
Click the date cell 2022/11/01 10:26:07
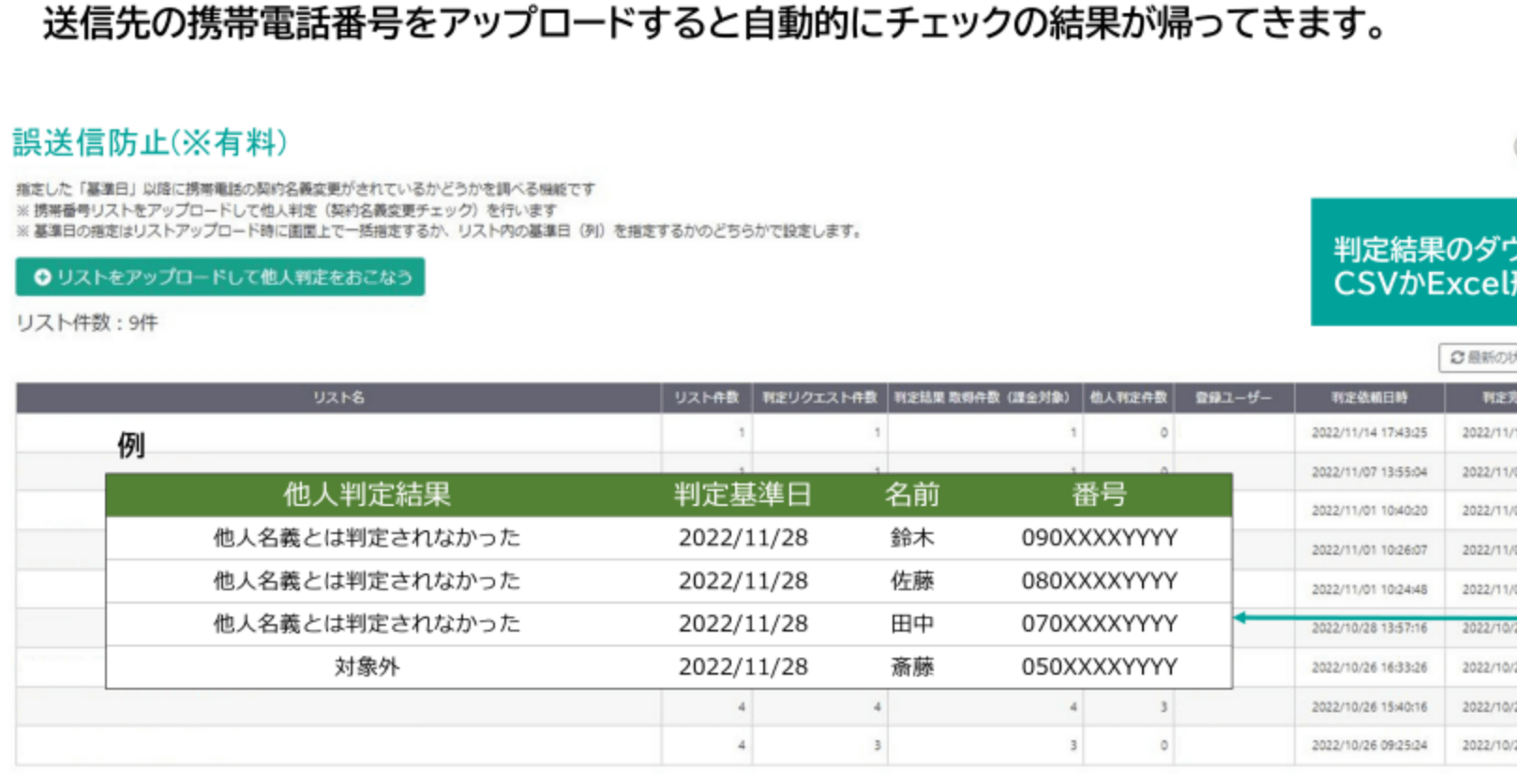pyautogui.click(x=1369, y=550)
